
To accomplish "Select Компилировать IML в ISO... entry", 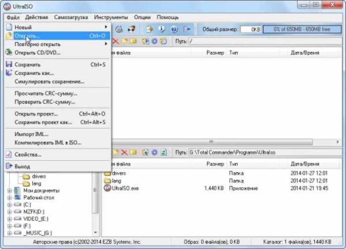I will 57,143.
